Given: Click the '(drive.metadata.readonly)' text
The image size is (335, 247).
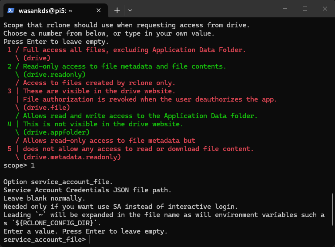Looking at the screenshot, I should click(x=72, y=157).
